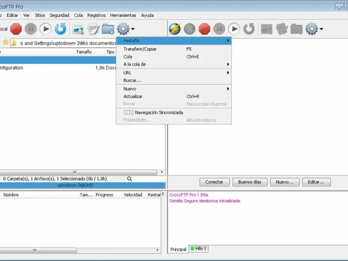Click right arrow of queue panel scrollbar
This screenshot has height=261, width=348.
coord(157,250)
